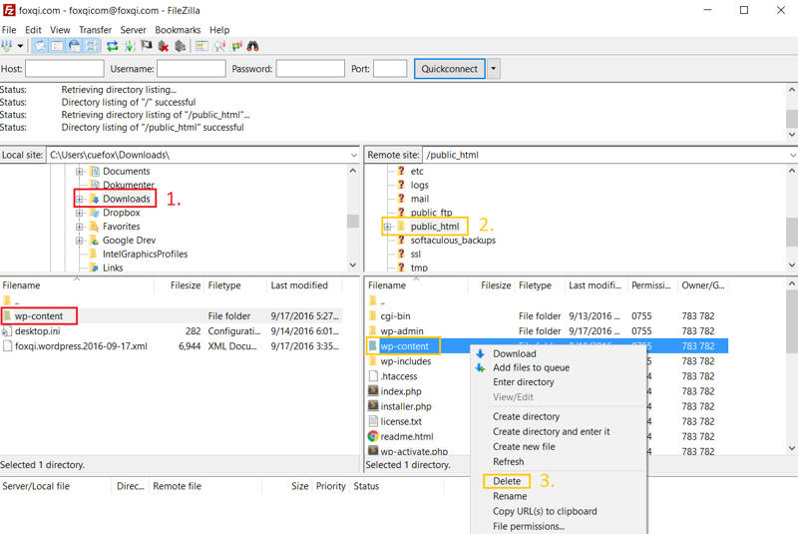Expand Favorites folder in local tree
798x534 pixels.
click(80, 227)
